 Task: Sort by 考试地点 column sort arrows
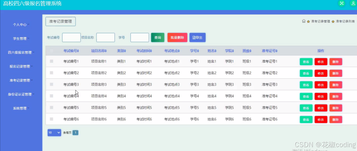[x=179, y=51]
